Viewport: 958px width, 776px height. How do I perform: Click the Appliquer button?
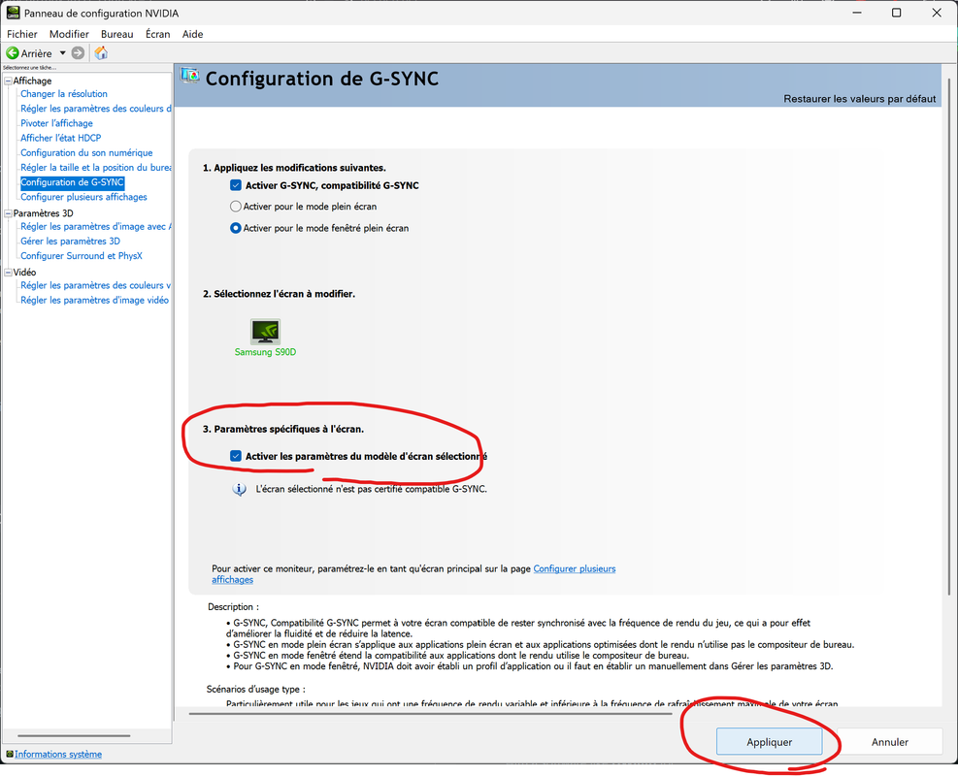point(769,742)
